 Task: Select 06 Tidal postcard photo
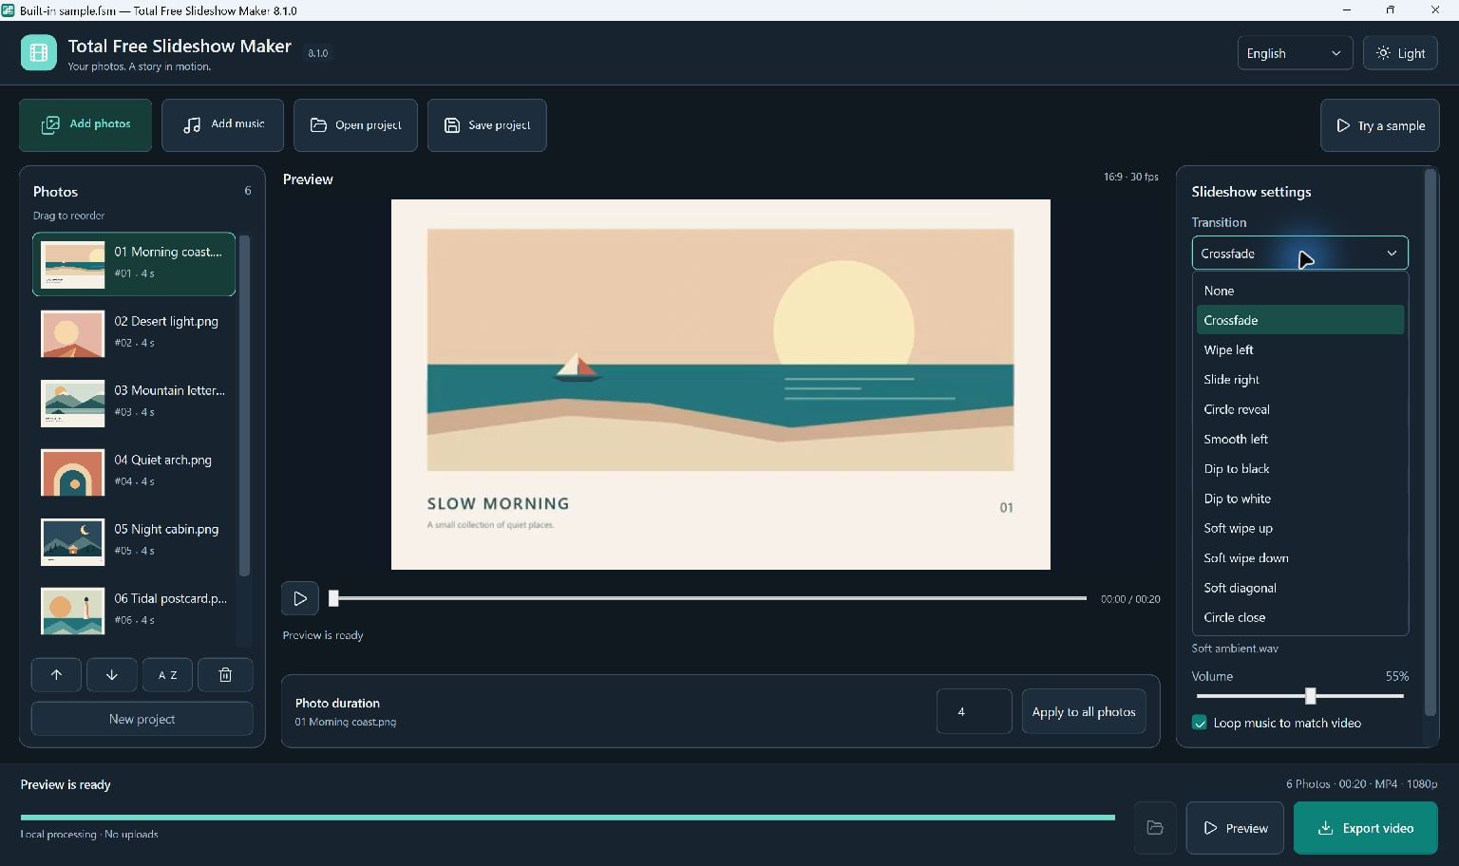pos(134,610)
